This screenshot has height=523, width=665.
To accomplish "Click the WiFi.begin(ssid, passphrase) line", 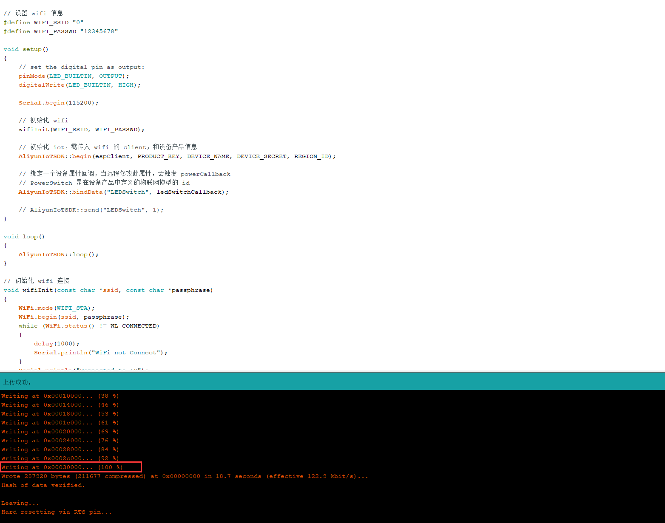I will [x=74, y=317].
